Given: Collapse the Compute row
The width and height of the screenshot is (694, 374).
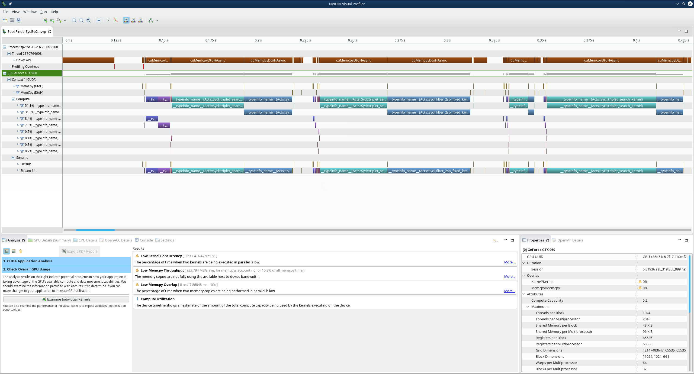Looking at the screenshot, I should pos(13,99).
